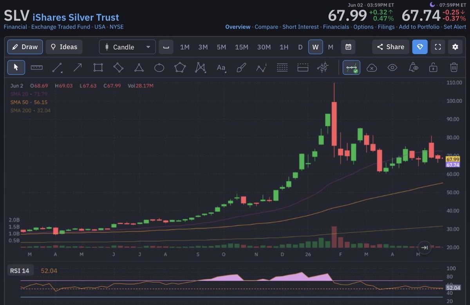Select the brush drawing tool
The width and height of the screenshot is (470, 305).
tap(241, 68)
